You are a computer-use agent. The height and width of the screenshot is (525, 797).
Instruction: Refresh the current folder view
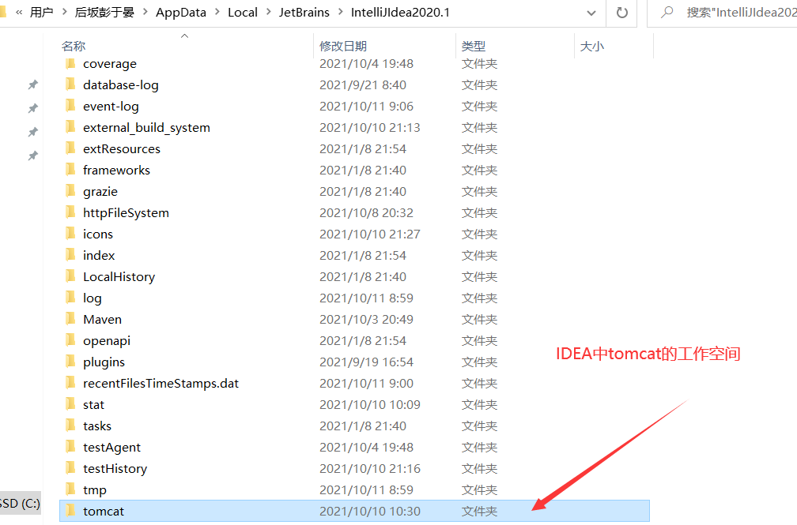[x=622, y=13]
